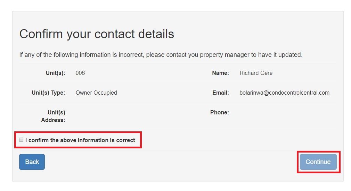Click the bolarinwa@condocontrolcentral.com email address

(284, 93)
